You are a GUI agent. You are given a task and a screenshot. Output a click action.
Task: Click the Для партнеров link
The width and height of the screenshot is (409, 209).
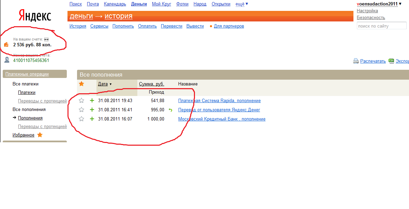coord(229,26)
